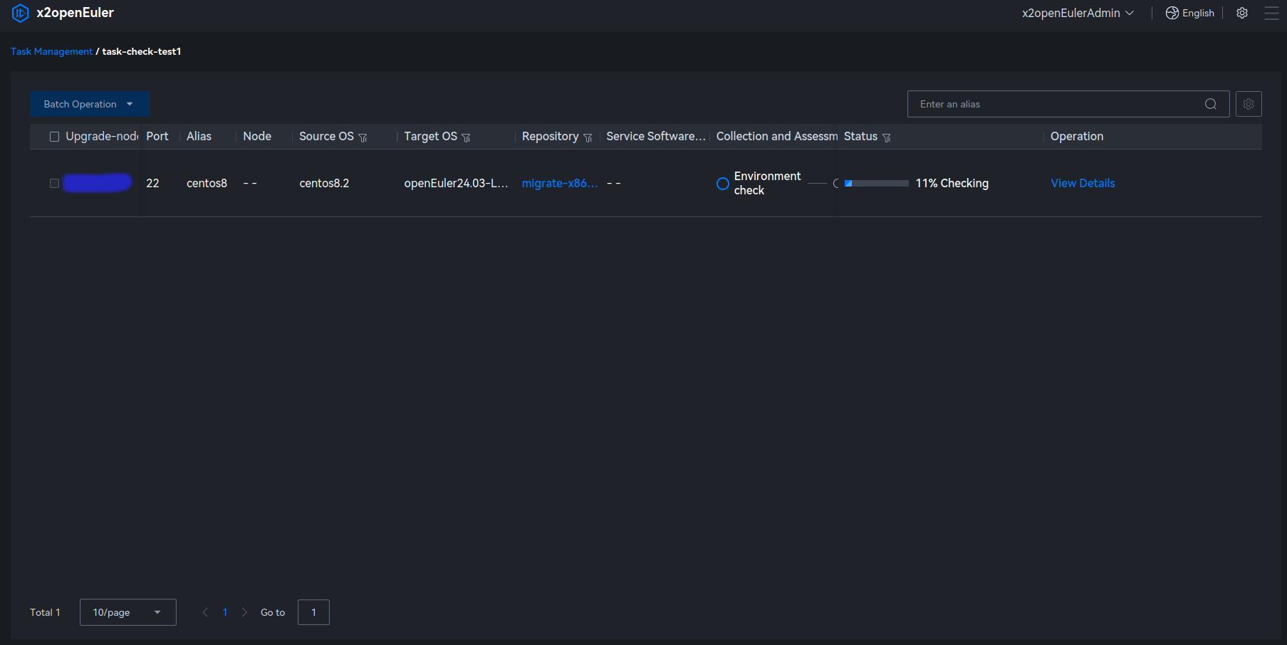Click the Environment check step circle
Viewport: 1287px width, 645px height.
point(723,184)
